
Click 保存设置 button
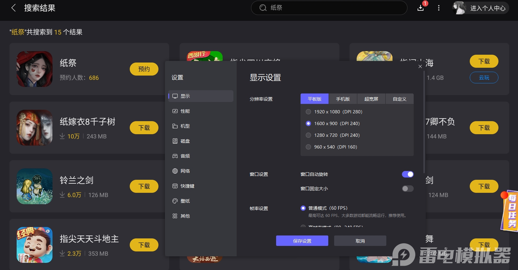[x=302, y=241]
